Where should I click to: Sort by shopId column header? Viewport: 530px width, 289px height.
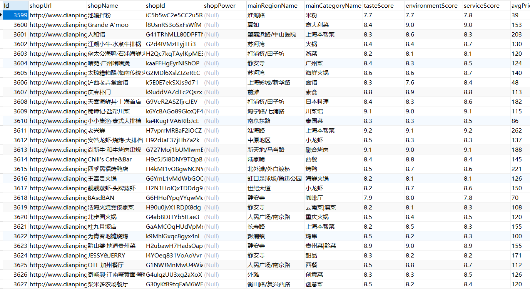coord(174,5)
